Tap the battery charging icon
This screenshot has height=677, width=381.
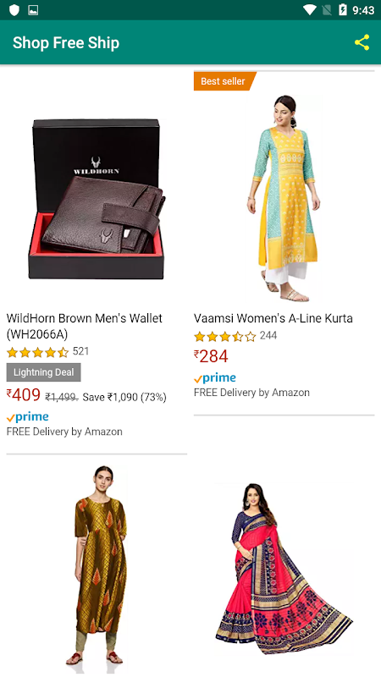343,10
